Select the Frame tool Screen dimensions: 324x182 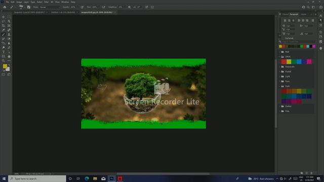coord(9,26)
